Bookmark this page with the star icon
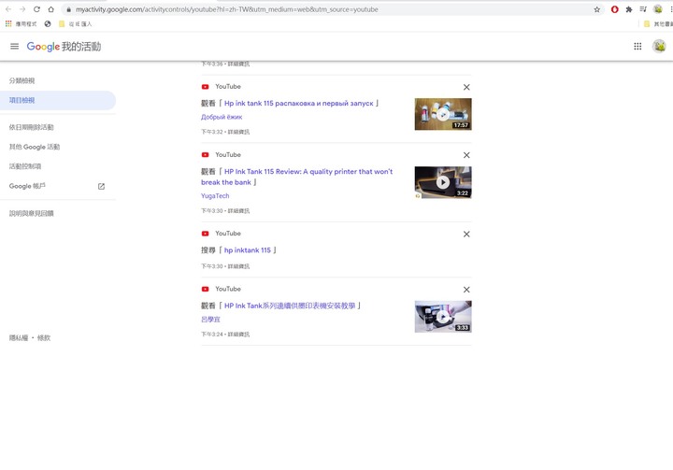Image resolution: width=673 pixels, height=470 pixels. point(597,9)
